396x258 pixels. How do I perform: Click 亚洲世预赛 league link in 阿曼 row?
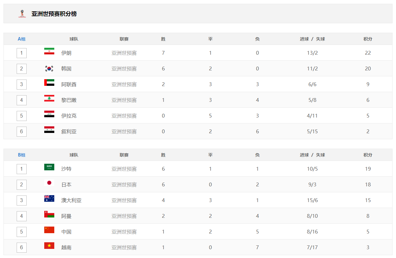point(124,216)
